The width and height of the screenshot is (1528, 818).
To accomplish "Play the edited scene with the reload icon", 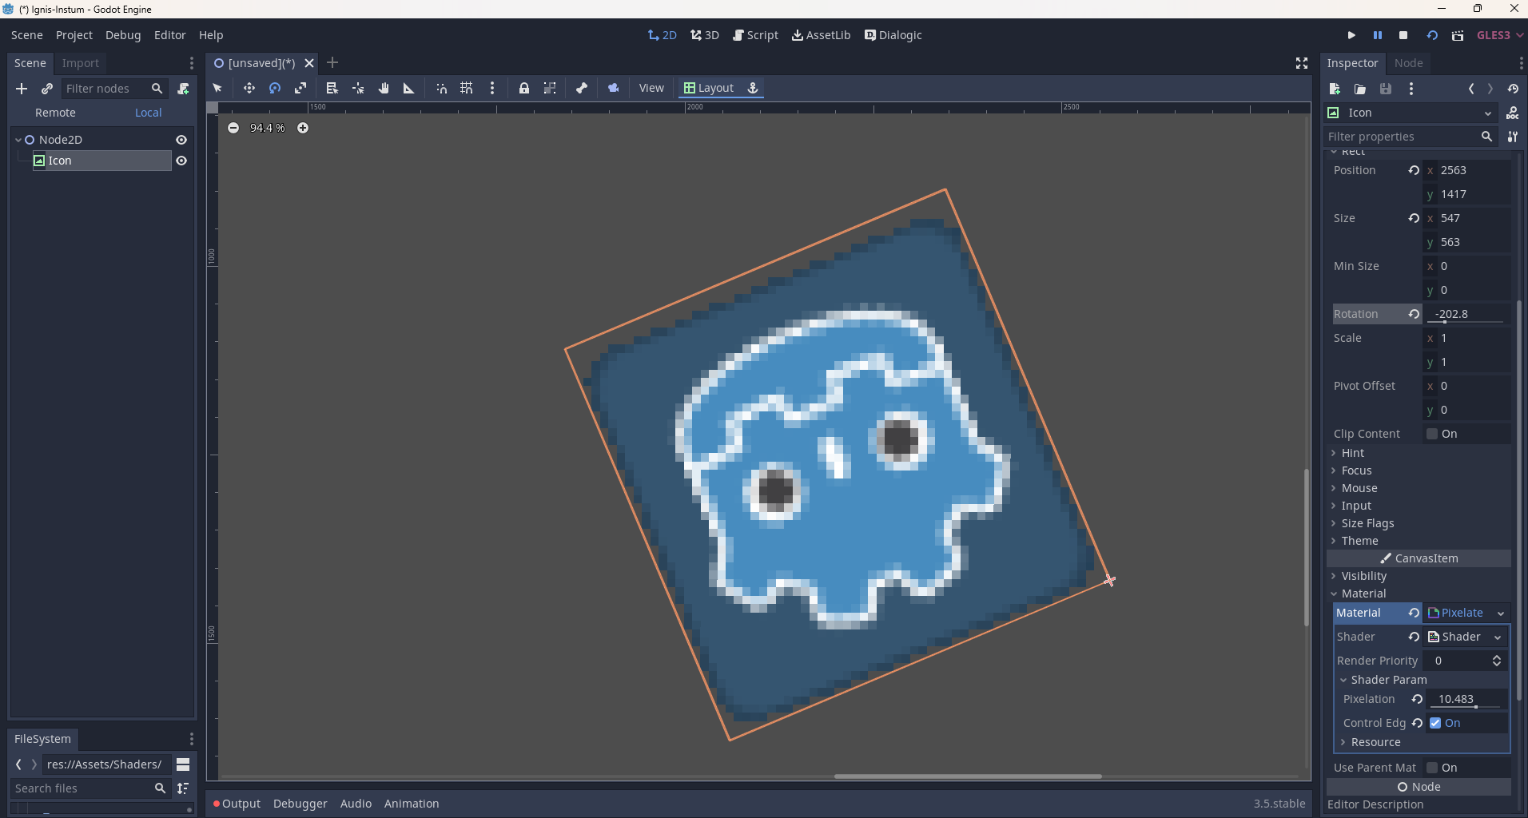I will [1432, 35].
